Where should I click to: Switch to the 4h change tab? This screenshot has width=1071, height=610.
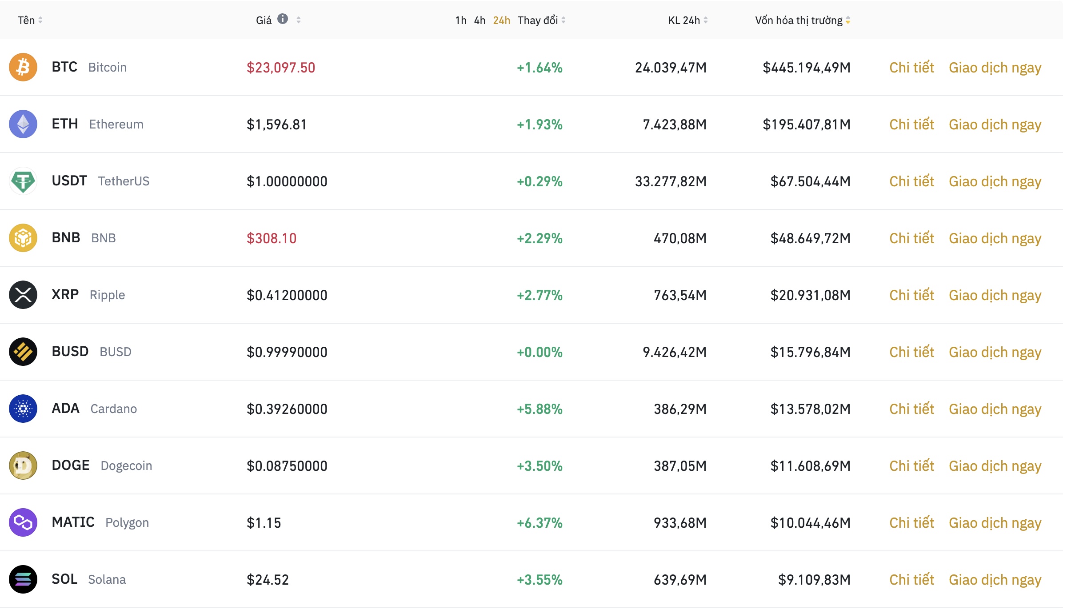click(480, 20)
